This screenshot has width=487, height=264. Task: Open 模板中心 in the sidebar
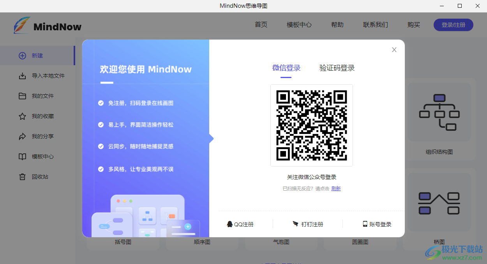(37, 156)
